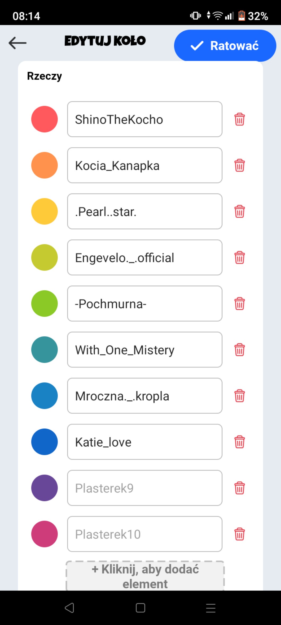Pick the teal swatch beside With_One_Mistery
This screenshot has width=281, height=625.
[45, 350]
